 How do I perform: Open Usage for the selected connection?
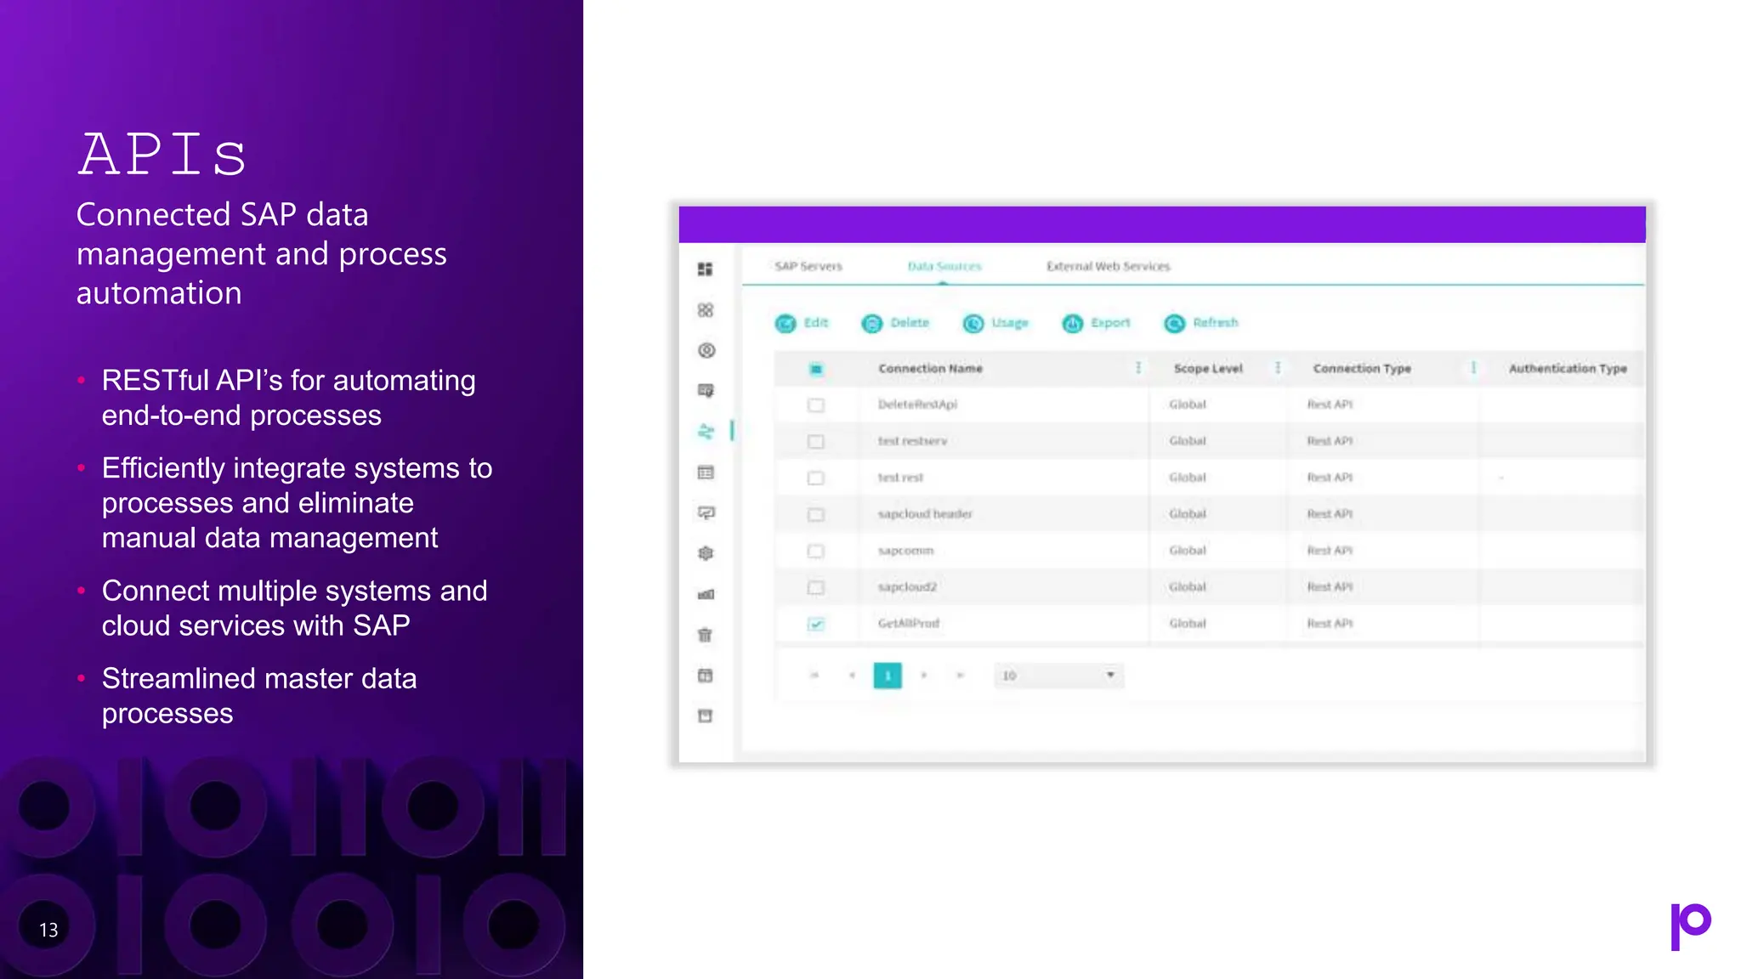(x=973, y=323)
